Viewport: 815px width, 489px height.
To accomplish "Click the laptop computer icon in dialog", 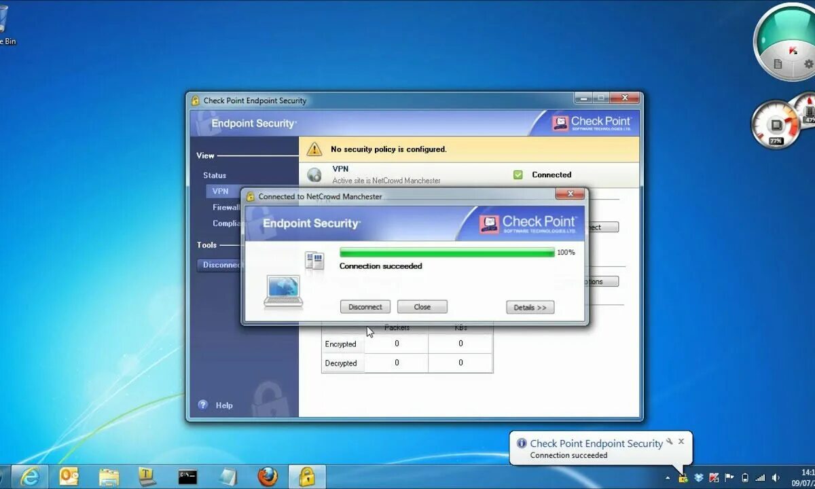I will 283,292.
